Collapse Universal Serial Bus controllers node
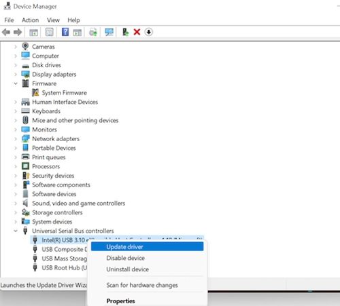 (x=16, y=231)
